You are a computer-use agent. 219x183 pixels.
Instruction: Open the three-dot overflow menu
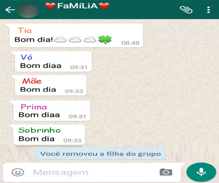(208, 10)
